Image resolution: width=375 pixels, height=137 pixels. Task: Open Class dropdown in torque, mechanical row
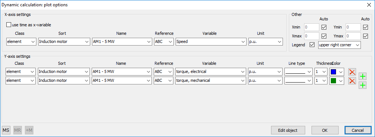click(x=20, y=80)
